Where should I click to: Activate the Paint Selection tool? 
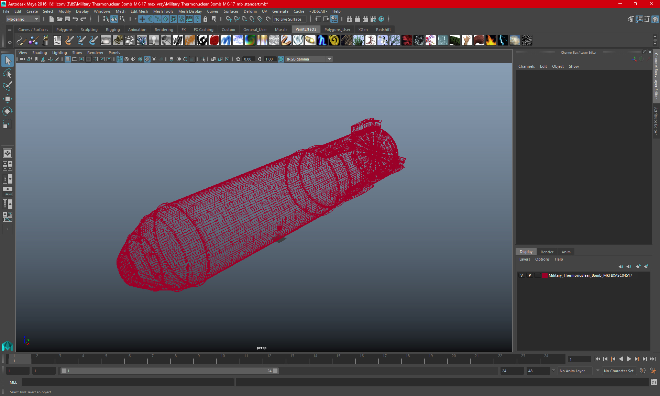[x=8, y=86]
